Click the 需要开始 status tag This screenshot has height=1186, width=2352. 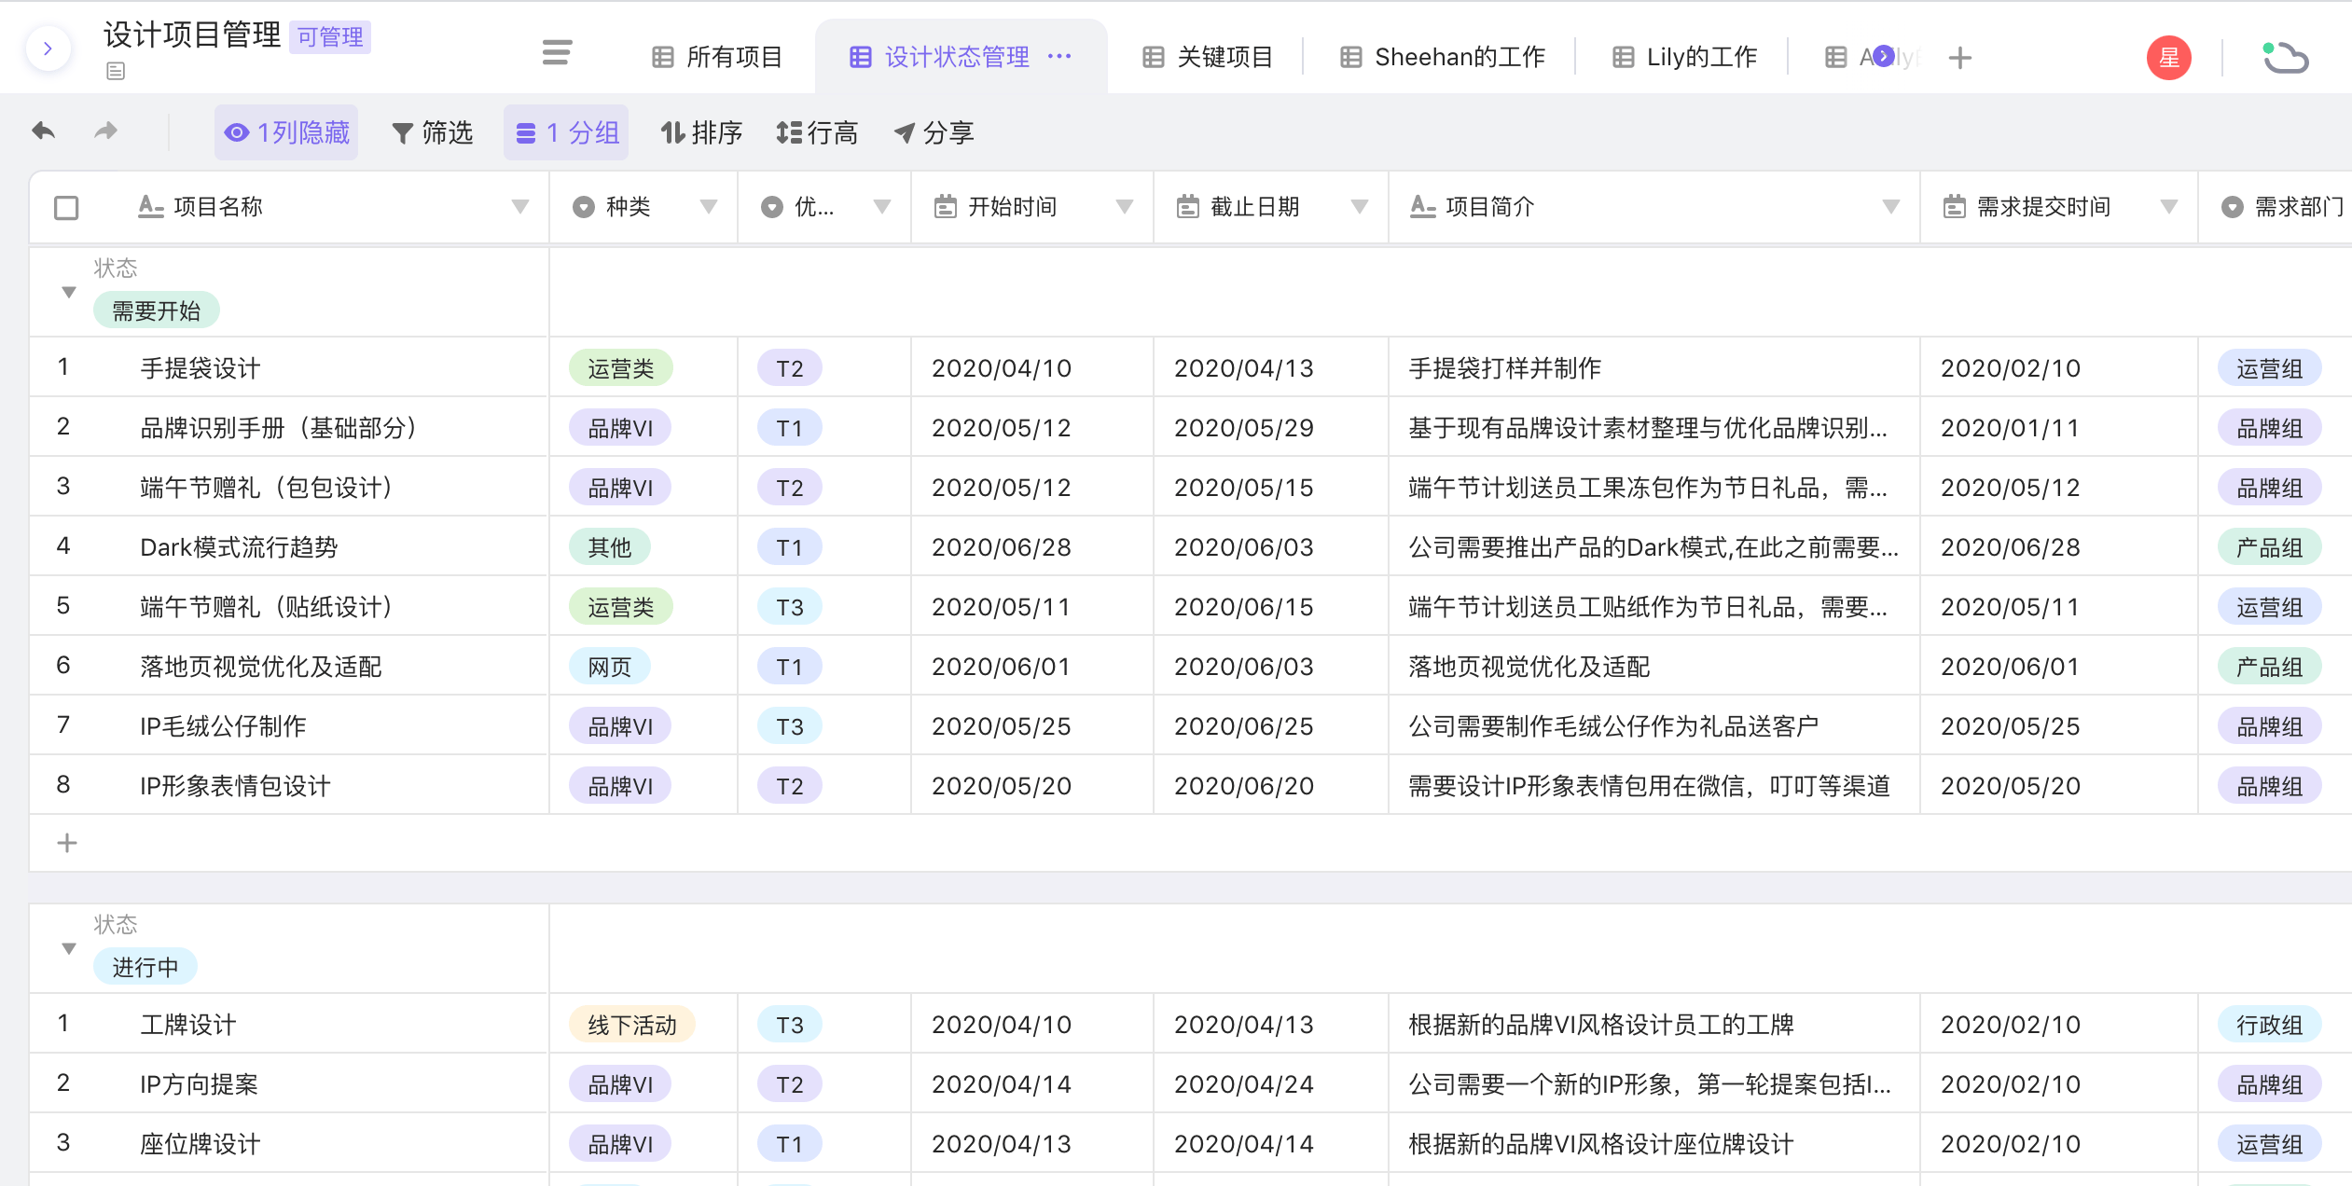pyautogui.click(x=157, y=310)
